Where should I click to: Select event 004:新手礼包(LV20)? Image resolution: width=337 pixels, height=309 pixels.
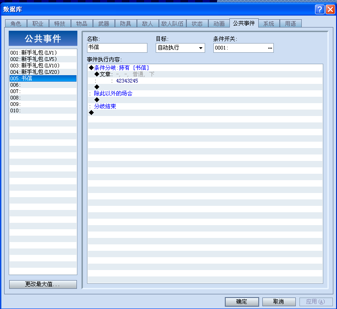pyautogui.click(x=43, y=72)
